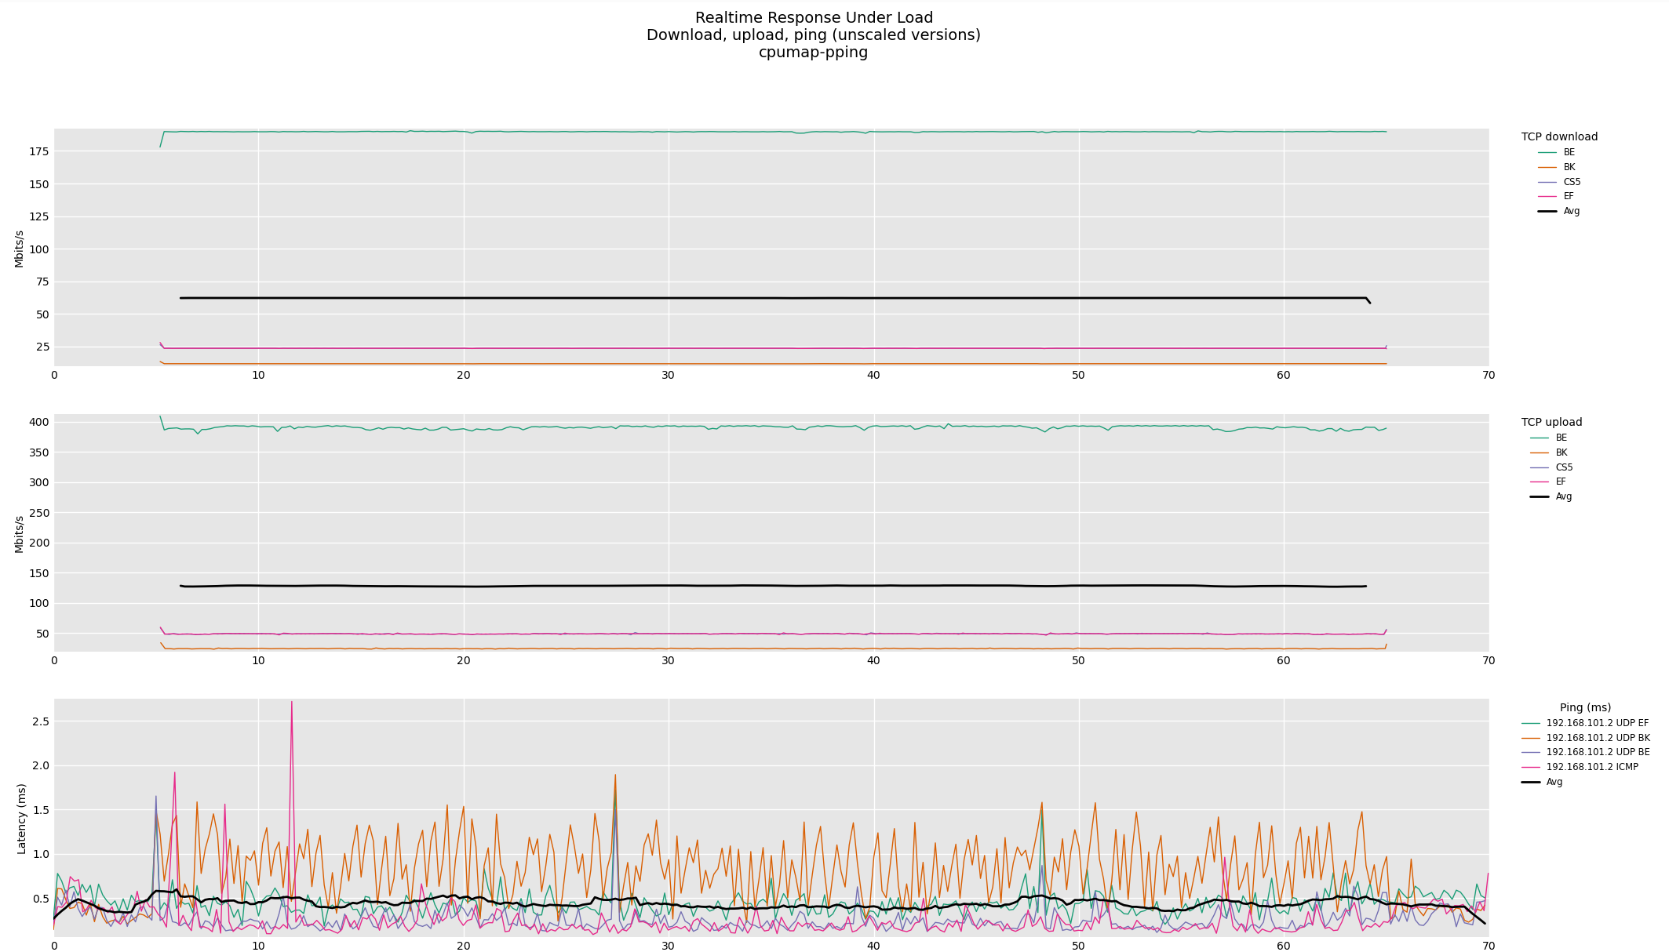
Task: Click the 192.168.101.2 UDP EF legend entry
Action: click(1597, 723)
